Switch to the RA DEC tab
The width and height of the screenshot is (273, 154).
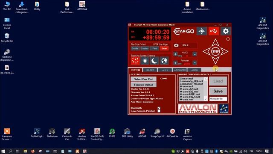pyautogui.click(x=150, y=70)
